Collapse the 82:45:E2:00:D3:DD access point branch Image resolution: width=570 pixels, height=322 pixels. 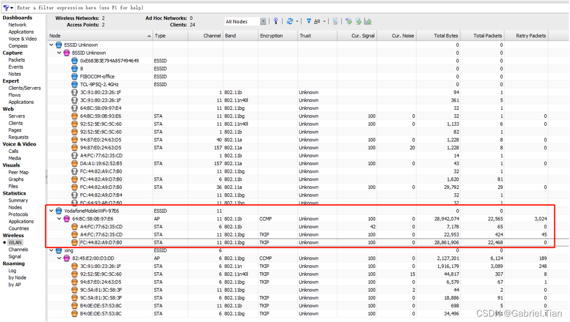tap(59, 258)
